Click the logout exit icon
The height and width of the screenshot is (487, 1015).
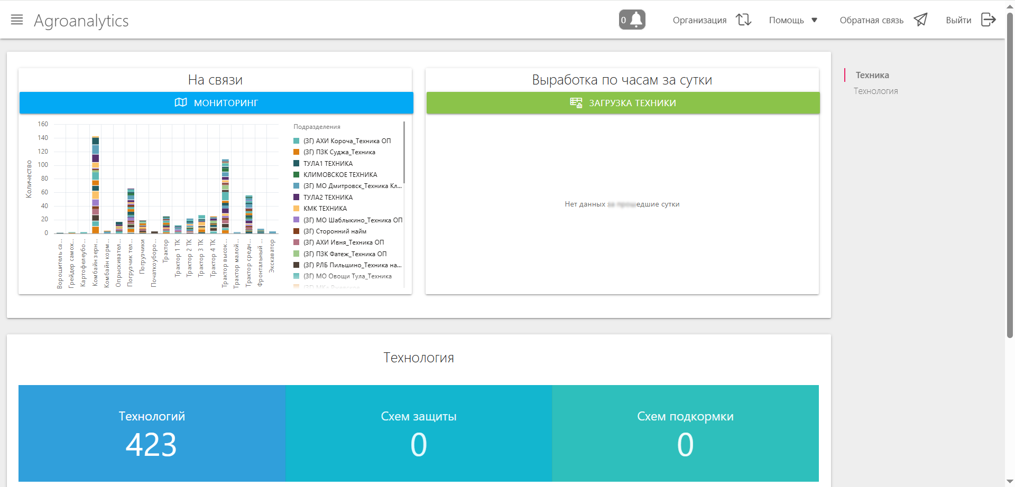(x=988, y=20)
